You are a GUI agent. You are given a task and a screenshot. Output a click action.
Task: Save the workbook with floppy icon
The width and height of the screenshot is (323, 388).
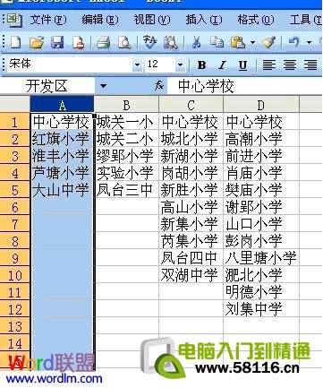click(x=57, y=42)
